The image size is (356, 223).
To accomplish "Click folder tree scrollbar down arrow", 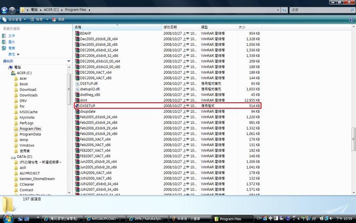I will pos(69,193).
